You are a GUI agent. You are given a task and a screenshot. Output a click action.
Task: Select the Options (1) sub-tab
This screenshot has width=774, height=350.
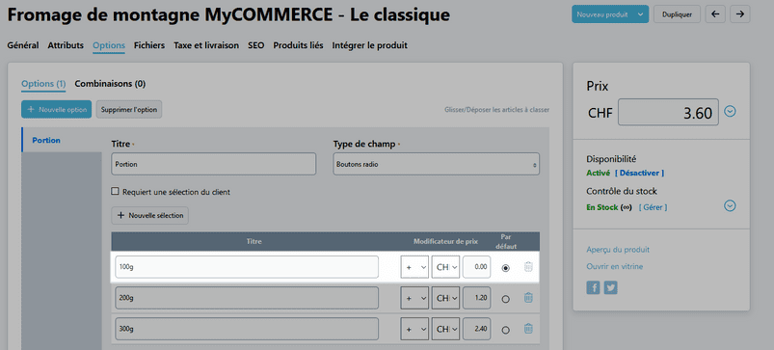43,84
